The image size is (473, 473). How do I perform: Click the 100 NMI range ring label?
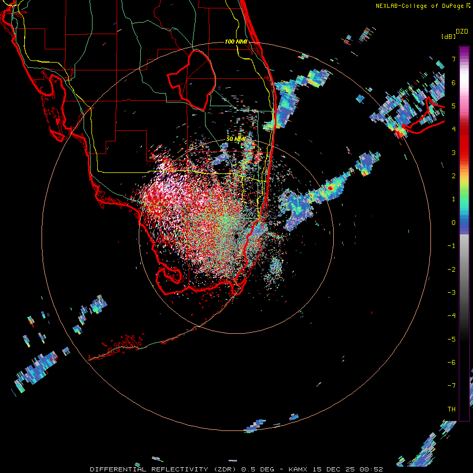236,42
